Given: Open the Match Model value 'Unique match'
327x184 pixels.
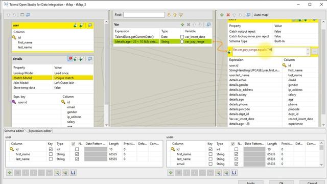Looking at the screenshot, I should click(x=73, y=78).
